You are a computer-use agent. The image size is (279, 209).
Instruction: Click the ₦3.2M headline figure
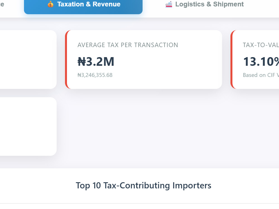[x=96, y=62]
